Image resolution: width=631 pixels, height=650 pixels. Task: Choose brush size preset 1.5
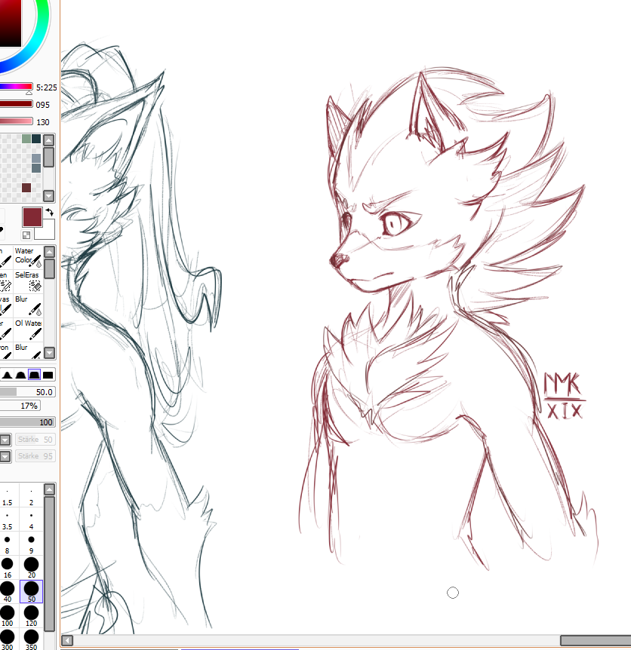[x=7, y=497]
